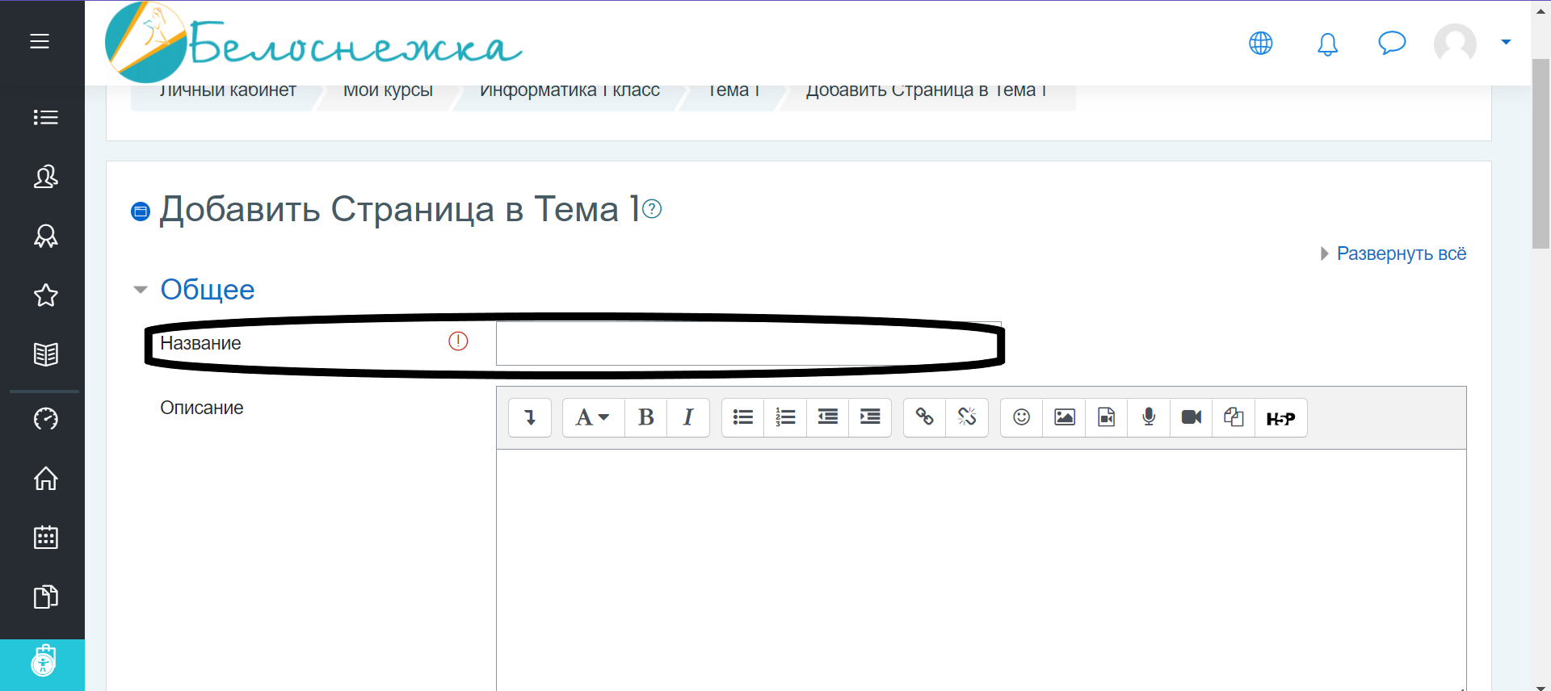Toggle the hamburger side menu

(x=40, y=41)
